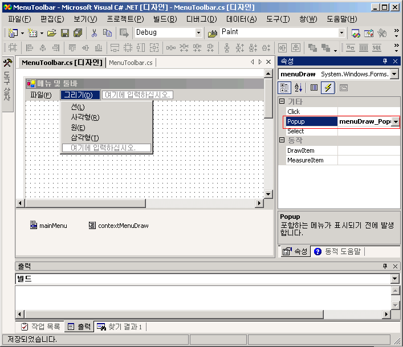Open the Debug configuration dropdown
The height and width of the screenshot is (347, 403).
tap(198, 33)
